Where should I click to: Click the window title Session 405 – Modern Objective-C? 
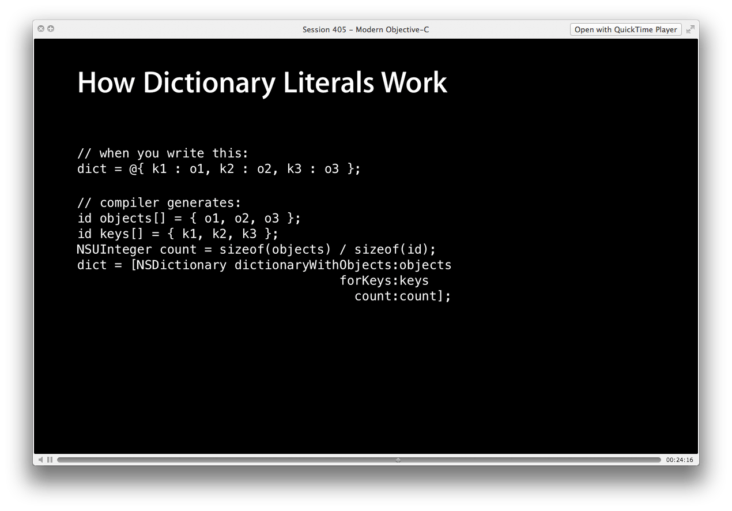coord(365,29)
